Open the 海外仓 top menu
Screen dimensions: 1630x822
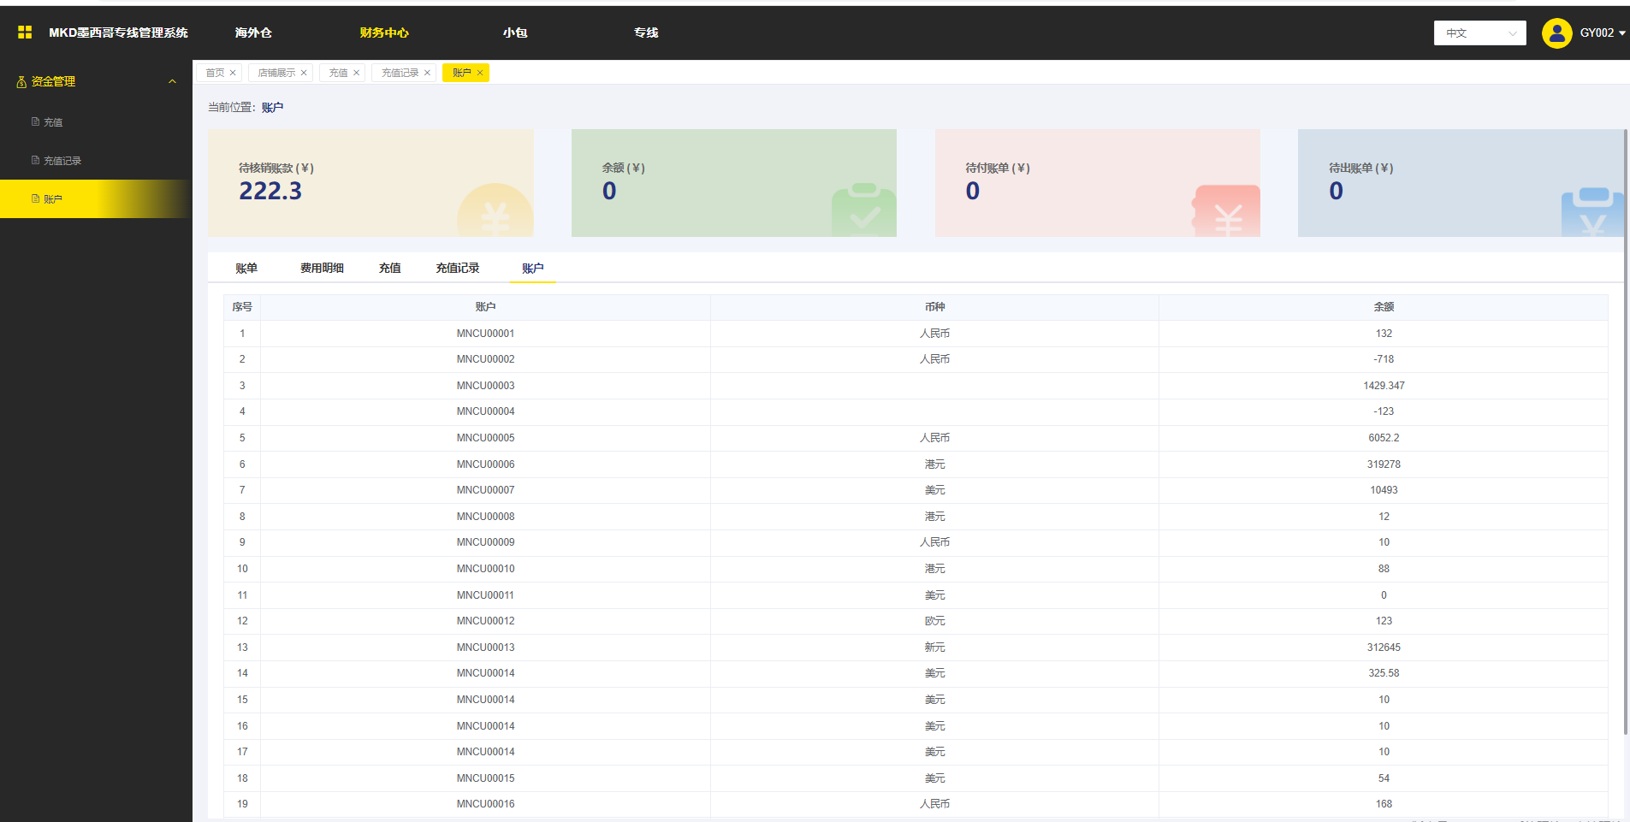(x=253, y=33)
